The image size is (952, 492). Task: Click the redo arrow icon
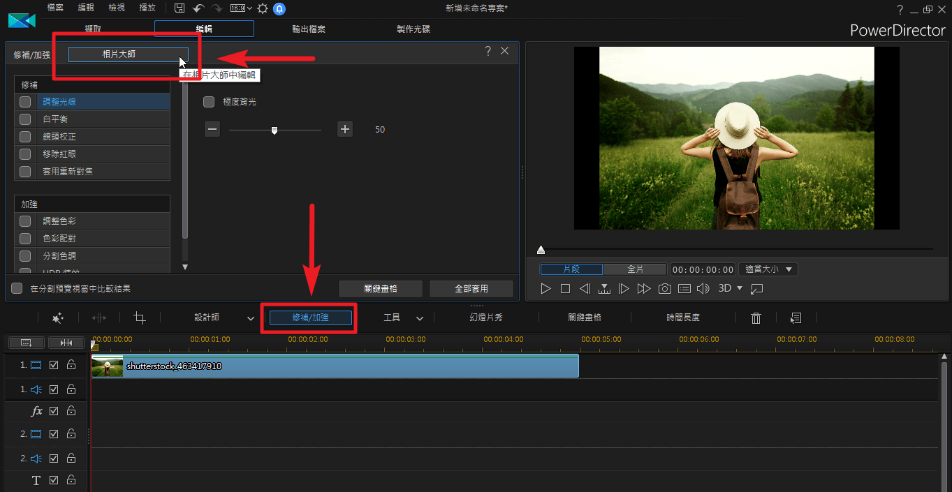[217, 8]
